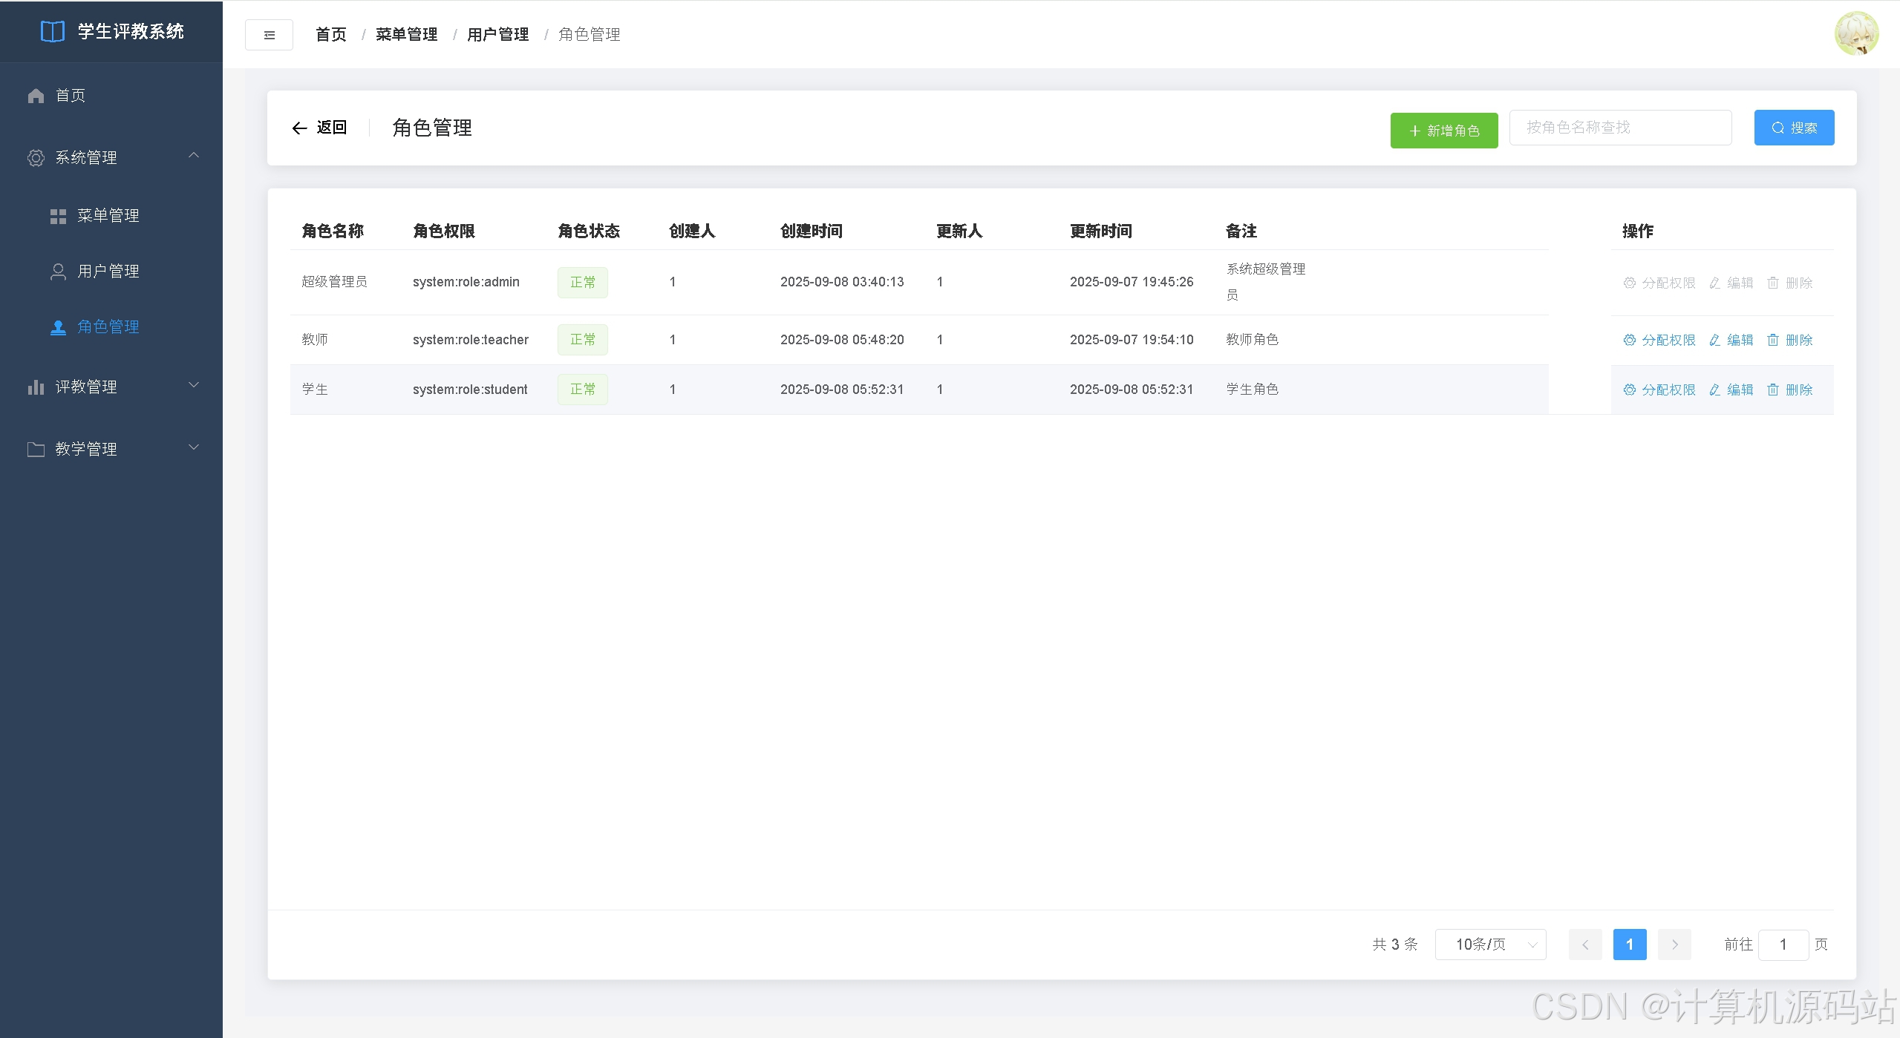1900x1038 pixels.
Task: Click the back arrow icon next to 返回
Action: [x=299, y=128]
